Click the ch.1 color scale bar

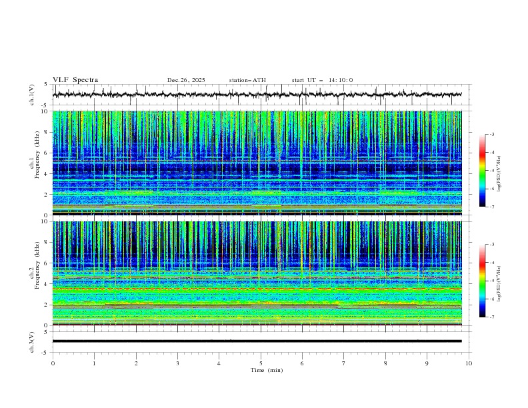click(x=482, y=171)
